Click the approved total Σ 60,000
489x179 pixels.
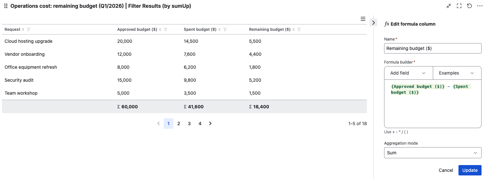coord(128,107)
